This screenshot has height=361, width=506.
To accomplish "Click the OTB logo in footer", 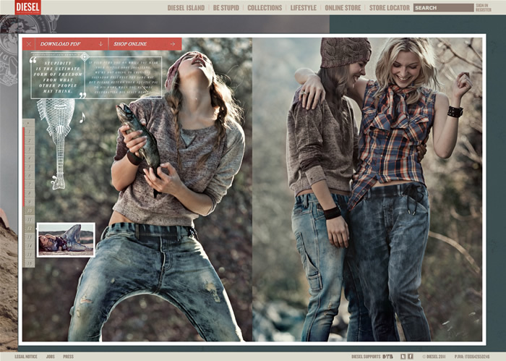I will coord(387,357).
